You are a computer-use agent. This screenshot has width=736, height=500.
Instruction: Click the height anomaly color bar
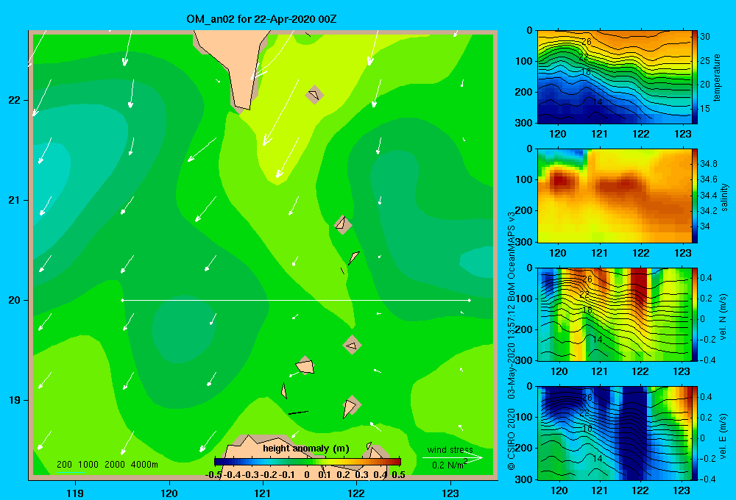click(308, 462)
